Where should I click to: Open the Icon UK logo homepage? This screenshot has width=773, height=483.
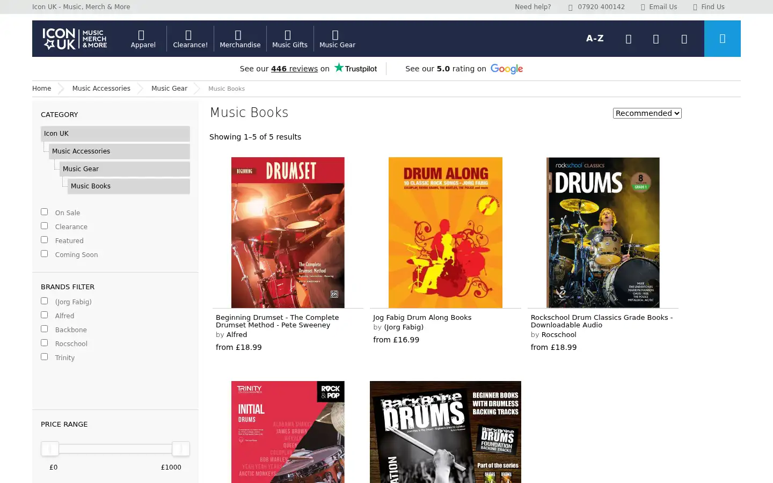(x=75, y=39)
